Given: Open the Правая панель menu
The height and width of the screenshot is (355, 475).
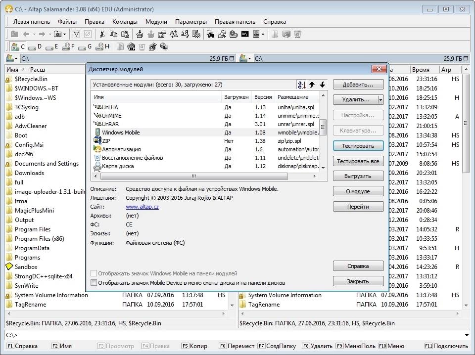Looking at the screenshot, I should pos(235,22).
